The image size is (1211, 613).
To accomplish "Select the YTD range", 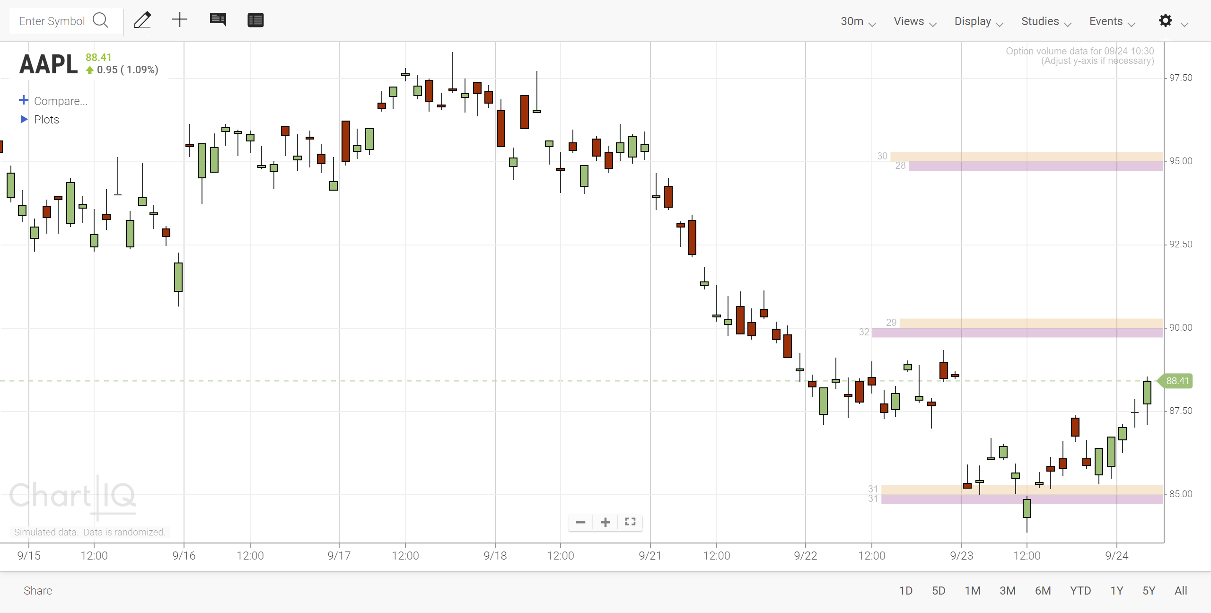I will 1080,591.
